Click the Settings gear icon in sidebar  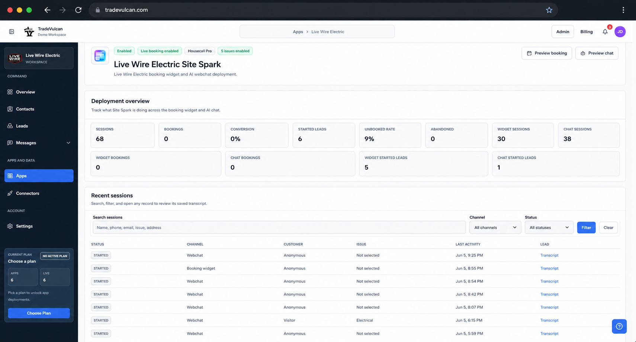pos(10,226)
